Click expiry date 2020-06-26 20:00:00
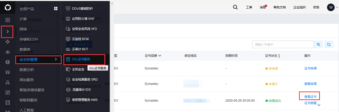The width and height of the screenshot is (339, 112). [240, 101]
